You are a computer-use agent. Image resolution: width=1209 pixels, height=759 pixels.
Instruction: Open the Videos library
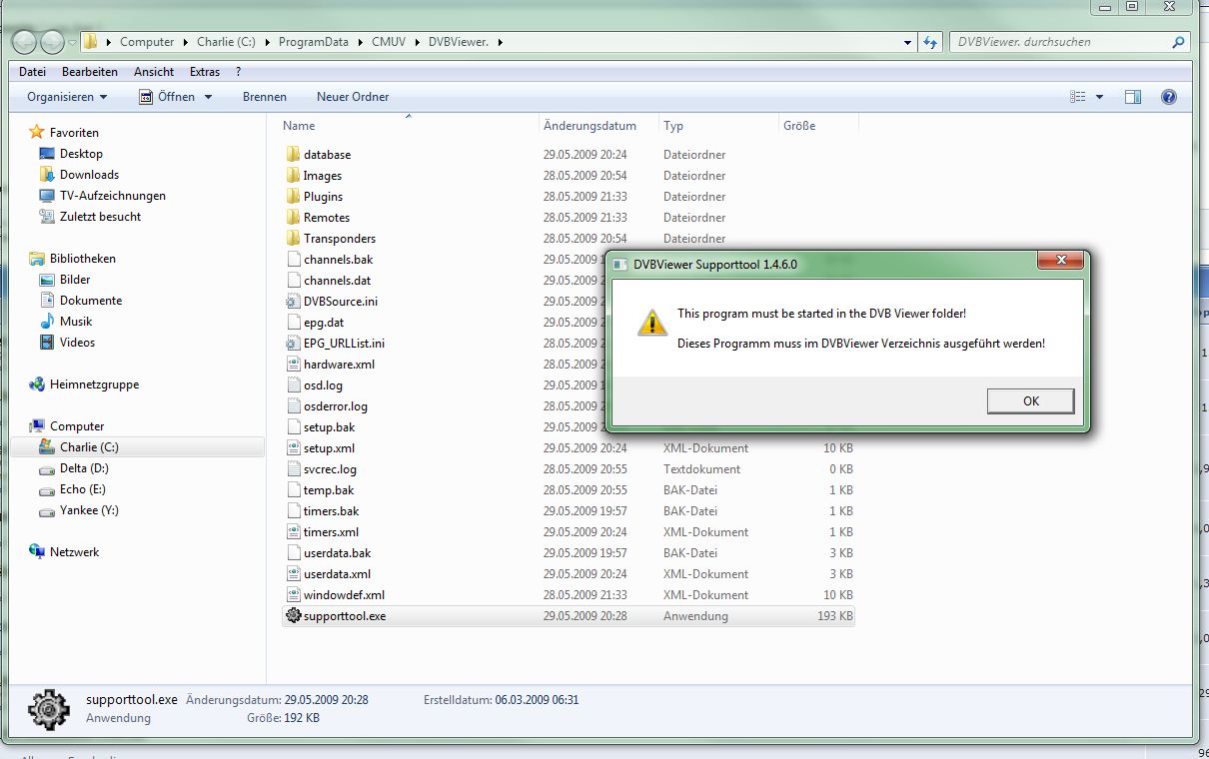click(x=77, y=343)
